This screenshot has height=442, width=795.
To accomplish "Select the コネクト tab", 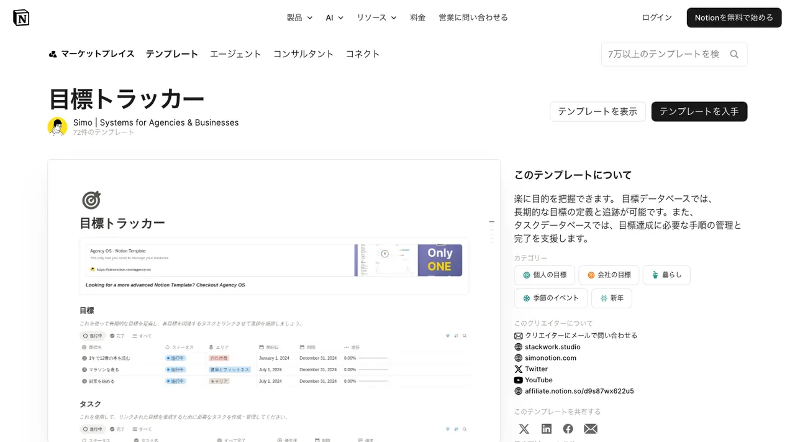I will tap(363, 54).
